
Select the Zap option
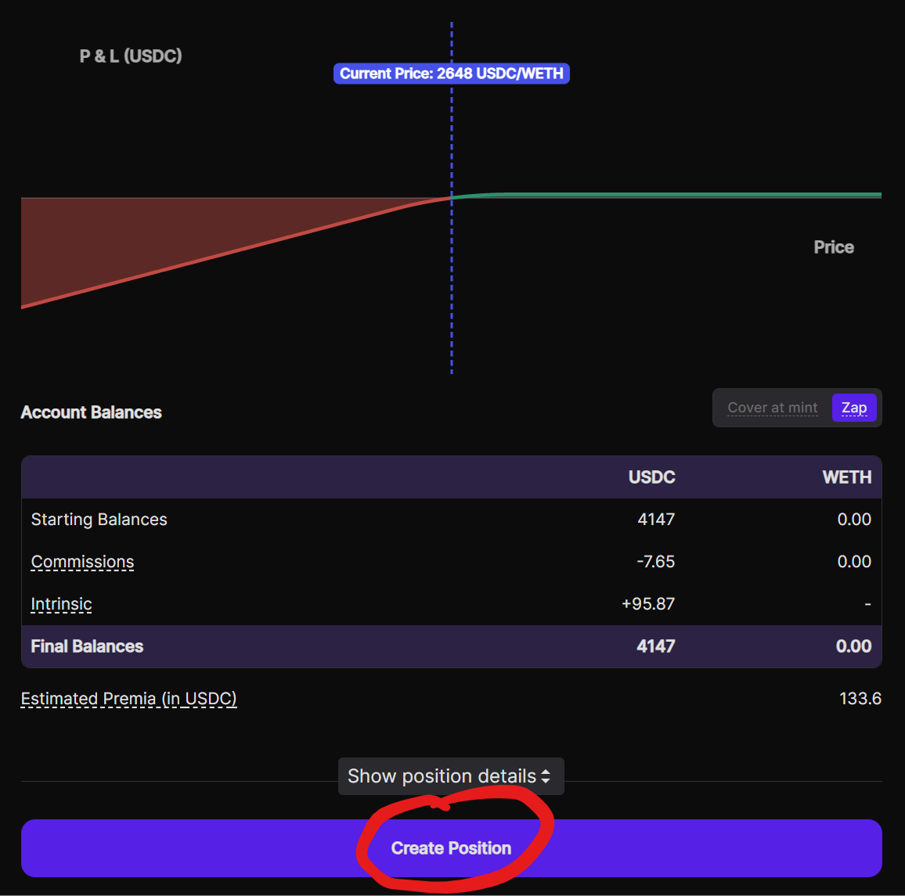[x=853, y=408]
